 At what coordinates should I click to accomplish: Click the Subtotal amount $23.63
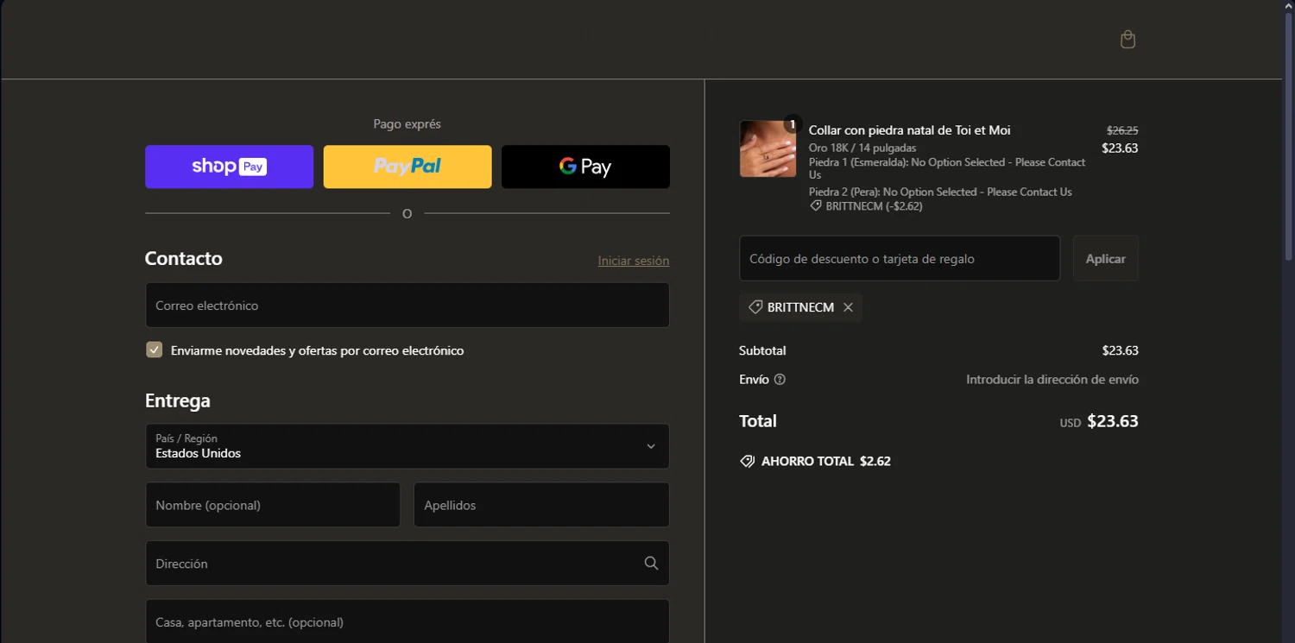(1120, 350)
